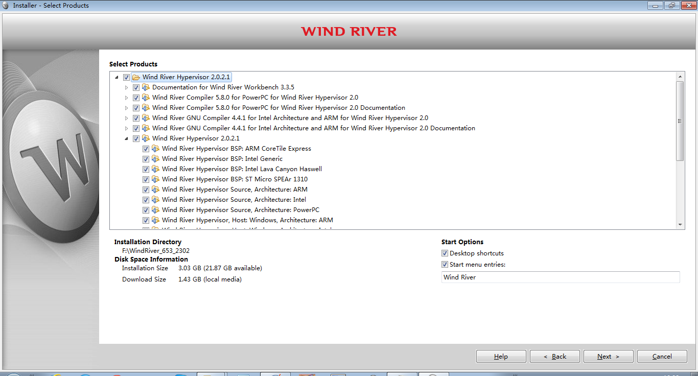Uncheck Hypervisor Source, Architecture: PowerPC checkbox

(146, 210)
